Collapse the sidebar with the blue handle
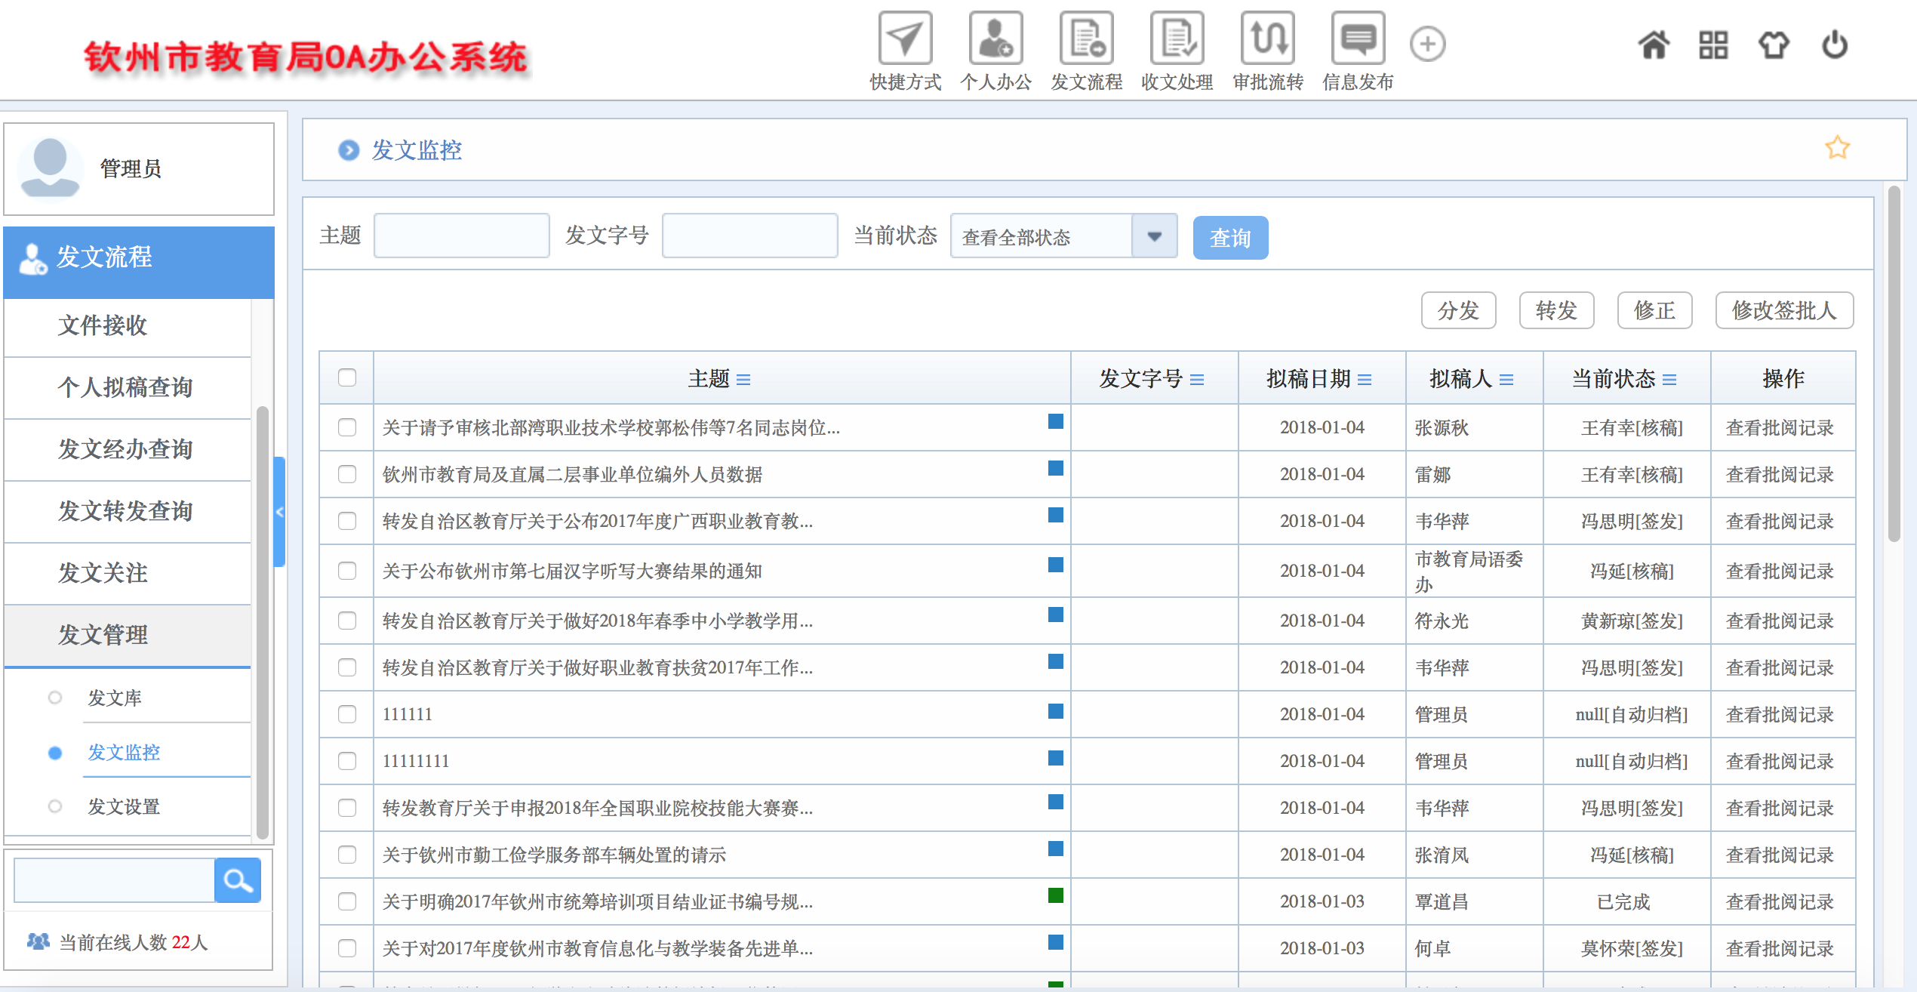Viewport: 1917px width, 992px height. point(279,512)
